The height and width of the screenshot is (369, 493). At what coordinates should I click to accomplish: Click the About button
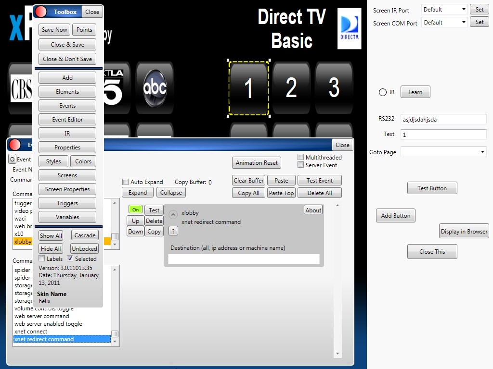313,210
